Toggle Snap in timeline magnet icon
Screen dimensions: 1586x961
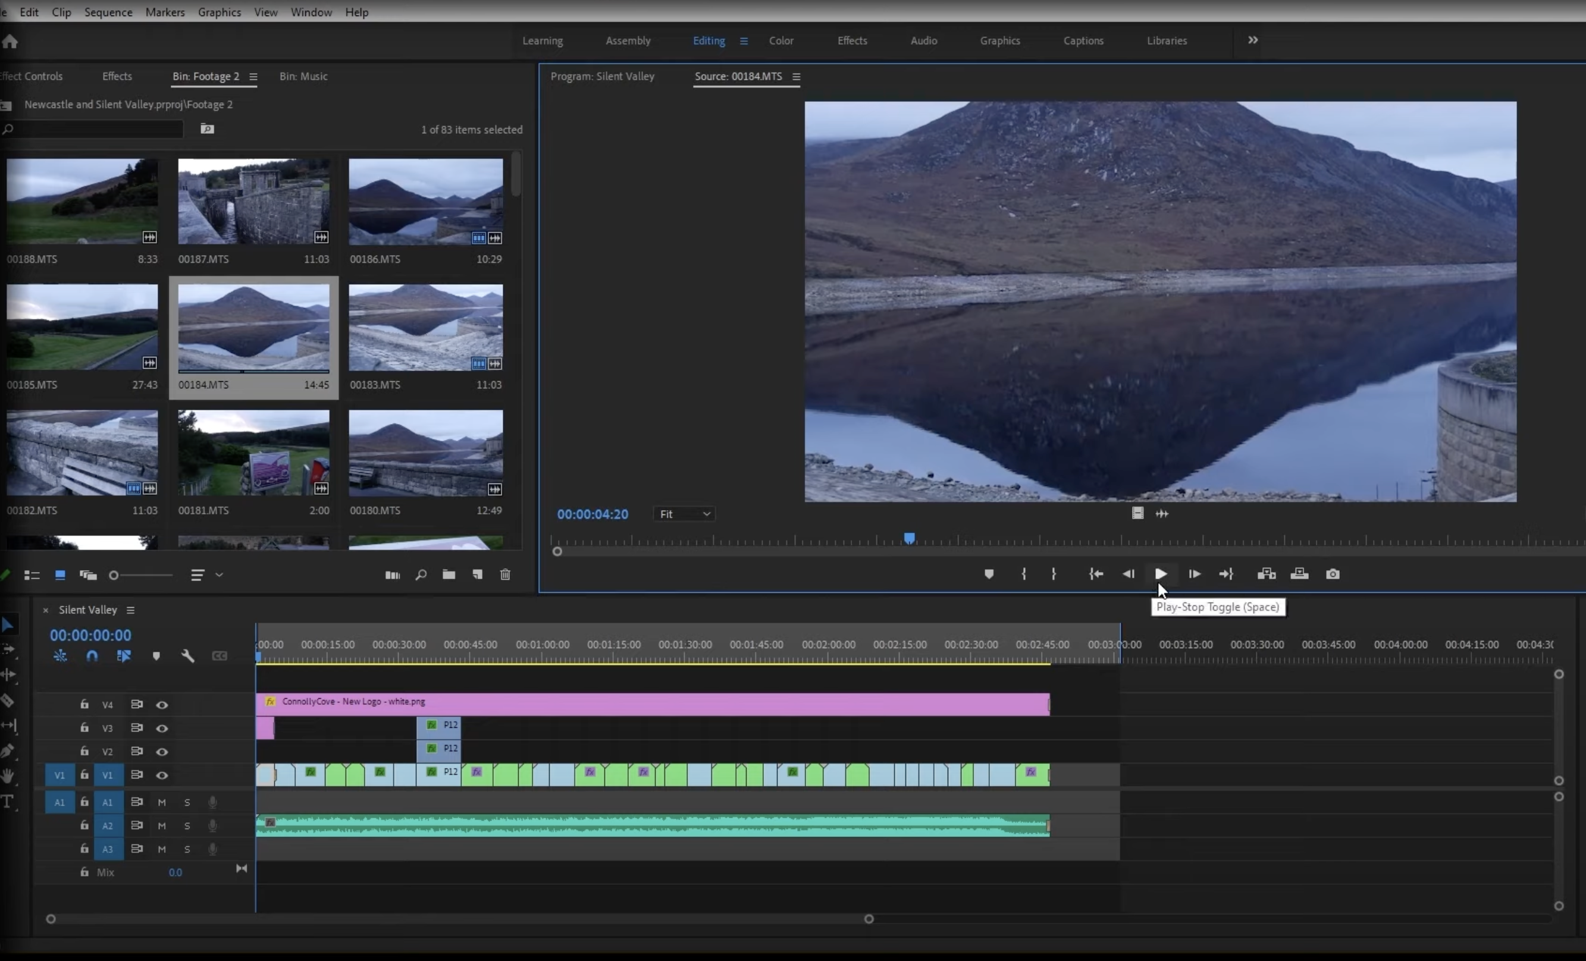pyautogui.click(x=92, y=656)
